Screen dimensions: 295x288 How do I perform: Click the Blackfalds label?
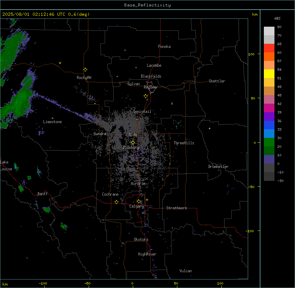(x=151, y=76)
